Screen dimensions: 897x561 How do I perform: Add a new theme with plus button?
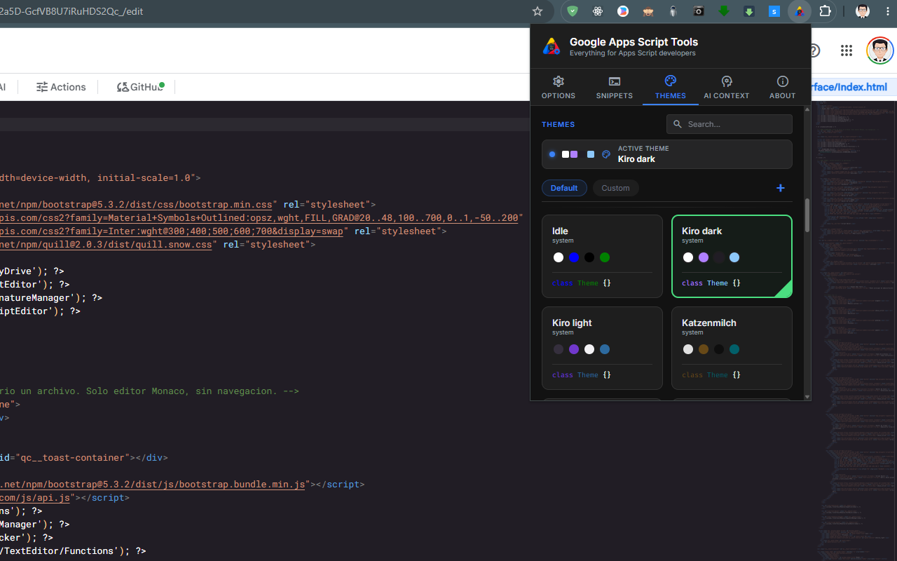tap(781, 188)
